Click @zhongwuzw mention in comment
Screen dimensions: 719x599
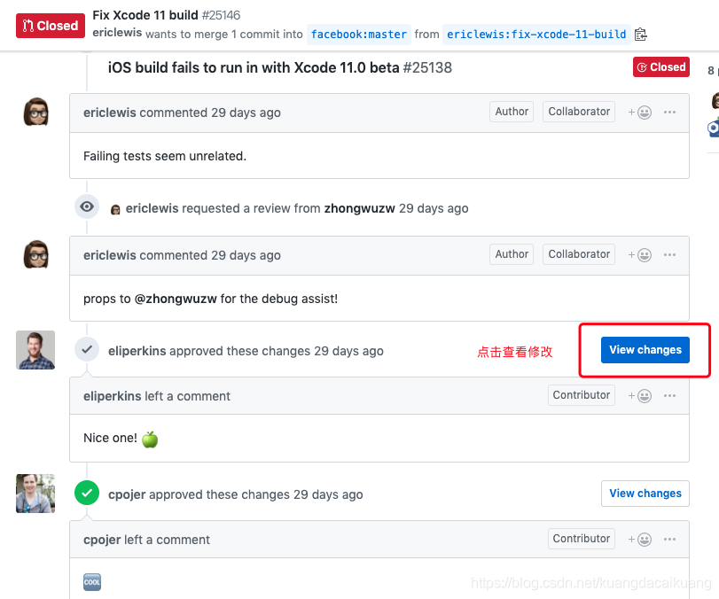[x=176, y=299]
